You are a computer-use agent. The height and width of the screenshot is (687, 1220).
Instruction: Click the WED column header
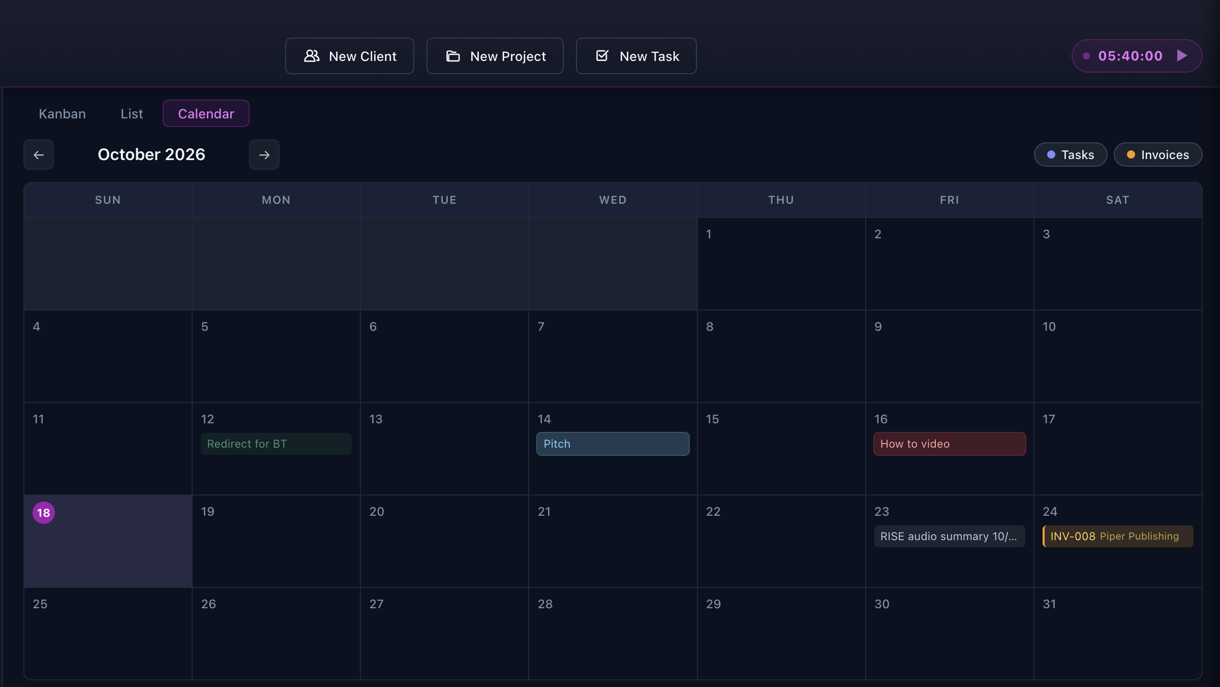(613, 200)
